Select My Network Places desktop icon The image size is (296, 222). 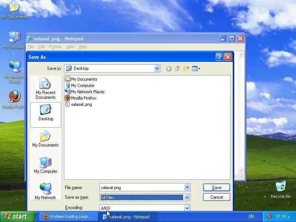(14, 72)
